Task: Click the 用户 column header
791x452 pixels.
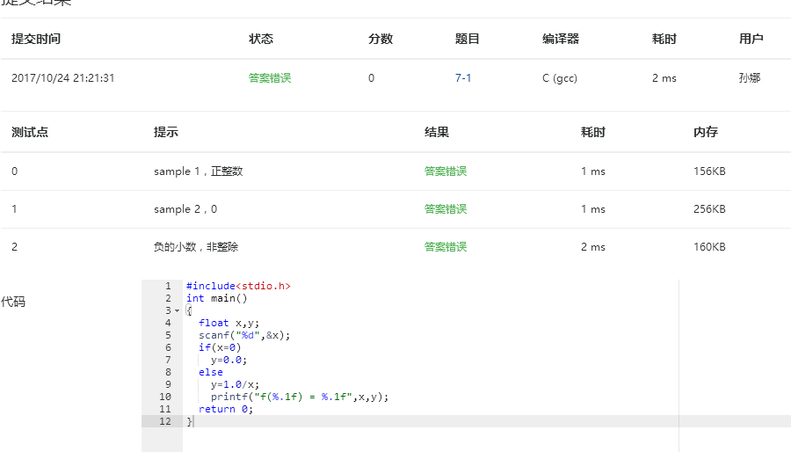Action: point(751,39)
